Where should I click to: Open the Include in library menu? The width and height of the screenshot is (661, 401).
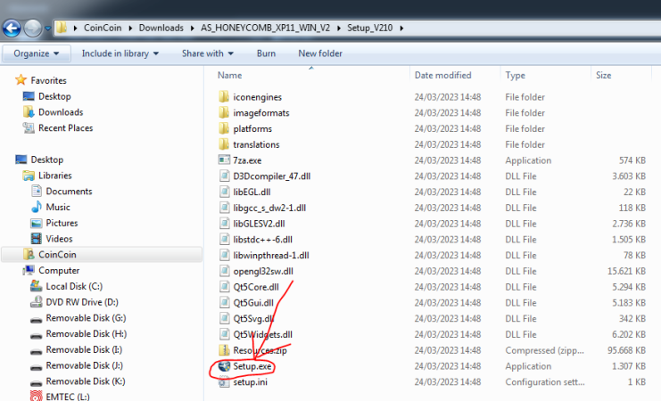pyautogui.click(x=120, y=53)
